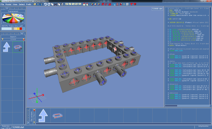Click the first house icon in toolbar
The width and height of the screenshot is (212, 129).
tap(84, 4)
